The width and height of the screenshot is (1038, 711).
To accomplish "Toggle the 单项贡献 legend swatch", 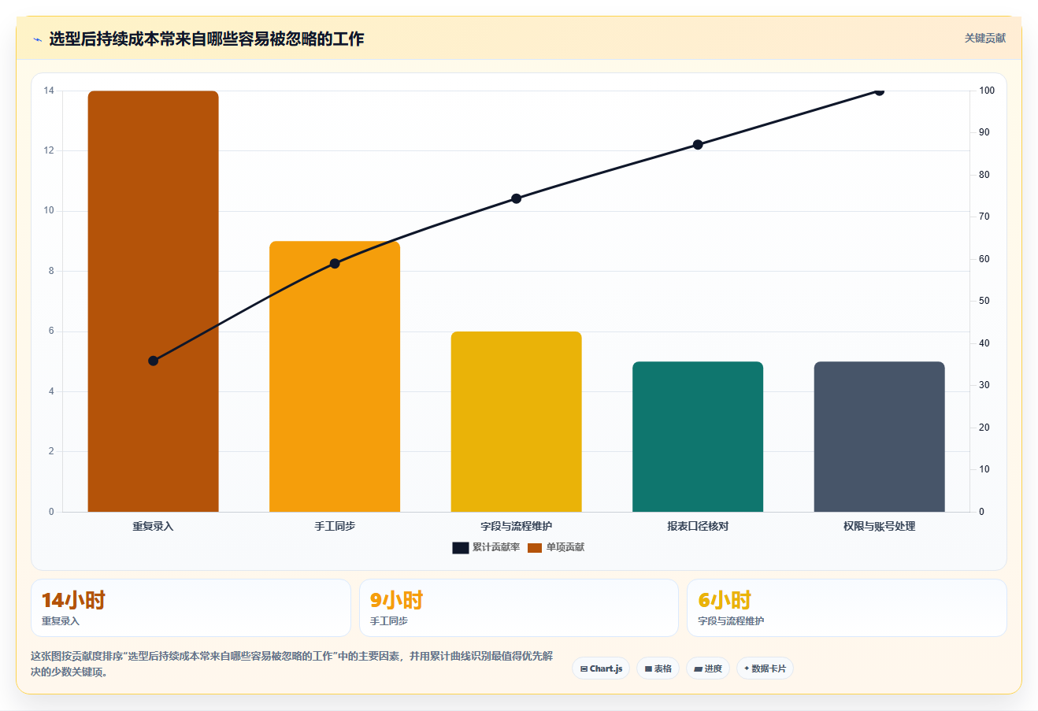I will [535, 547].
